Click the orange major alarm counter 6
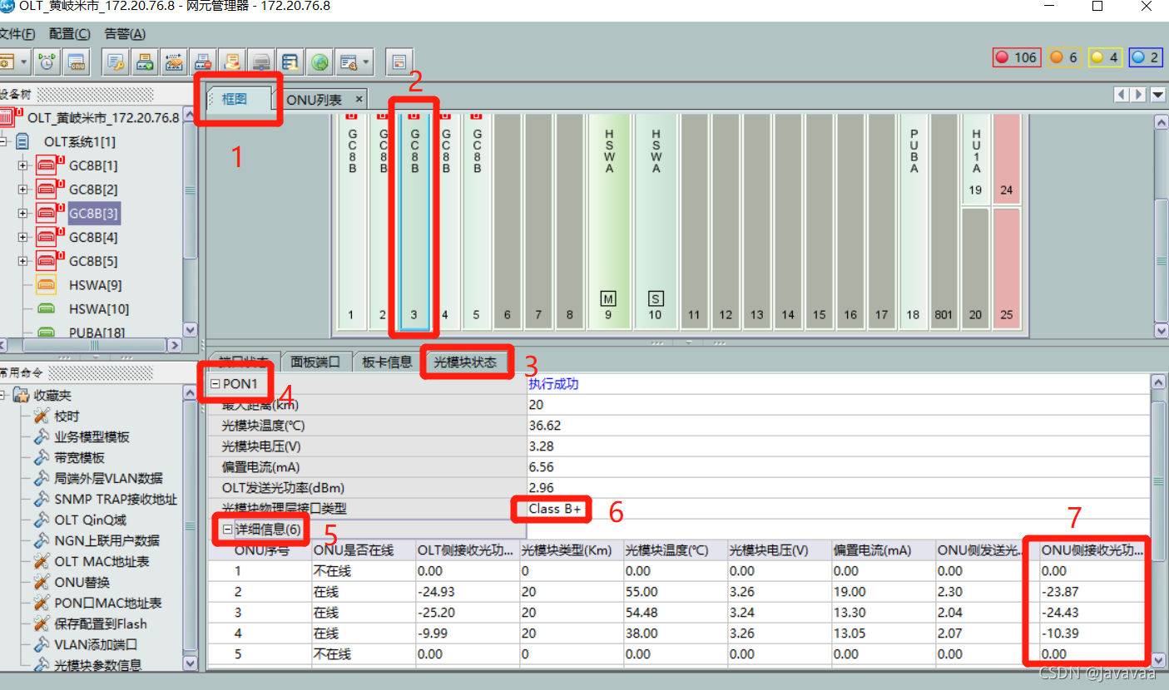 tap(1063, 57)
